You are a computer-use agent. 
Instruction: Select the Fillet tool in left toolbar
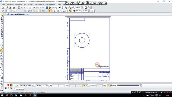tap(2, 72)
